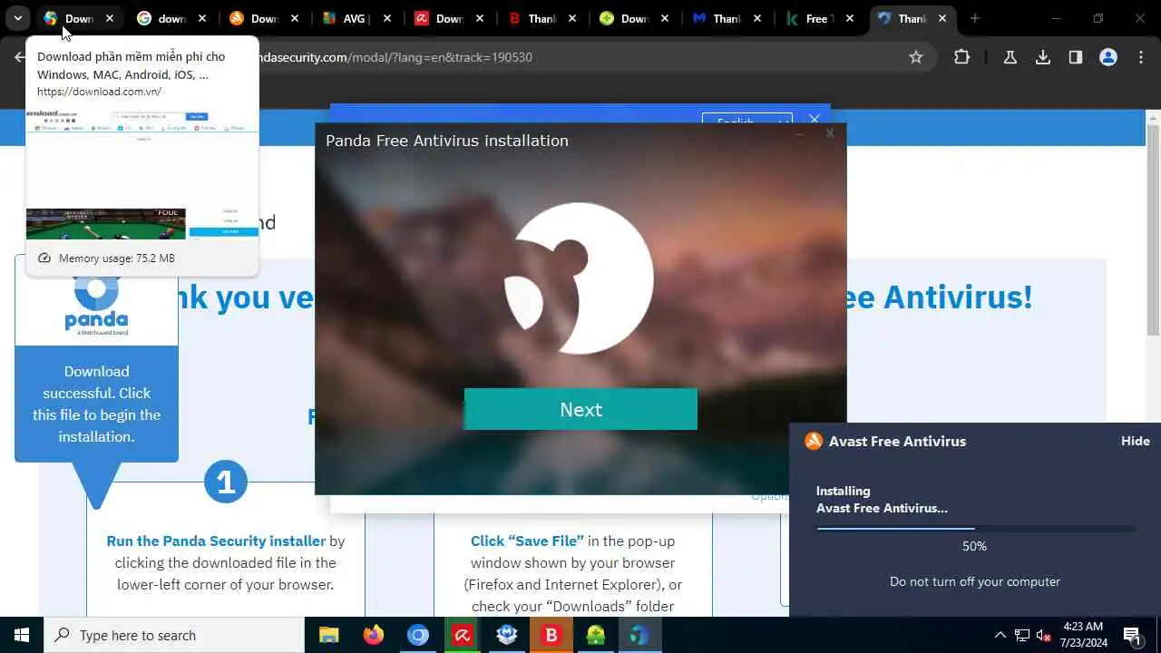Image resolution: width=1161 pixels, height=653 pixels.
Task: Open the Avira taskbar icon
Action: (x=462, y=635)
